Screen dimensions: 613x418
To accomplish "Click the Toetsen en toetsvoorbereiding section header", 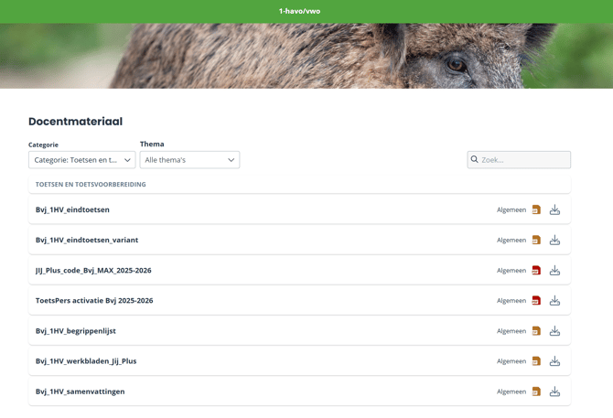I will [91, 185].
